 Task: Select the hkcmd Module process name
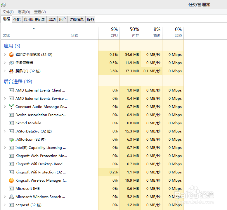[x=28, y=123]
